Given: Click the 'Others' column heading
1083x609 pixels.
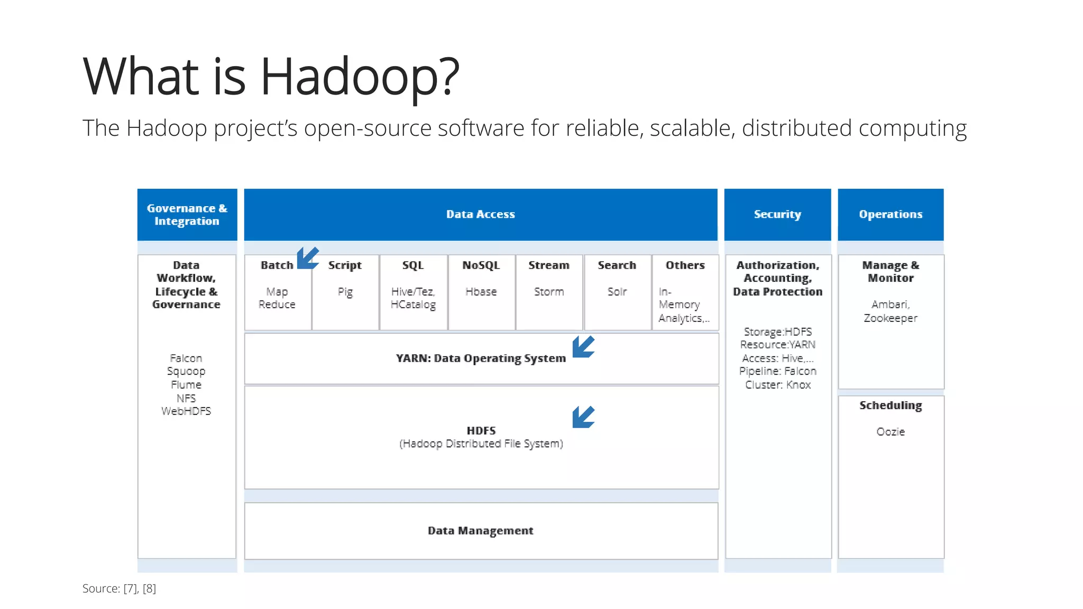Looking at the screenshot, I should [x=685, y=265].
